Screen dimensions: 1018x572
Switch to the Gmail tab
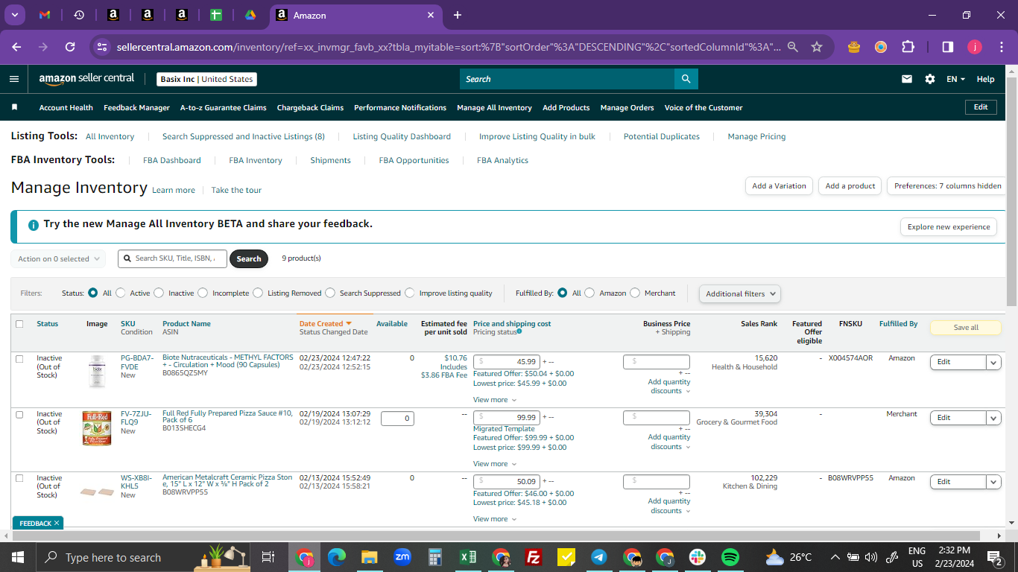45,15
